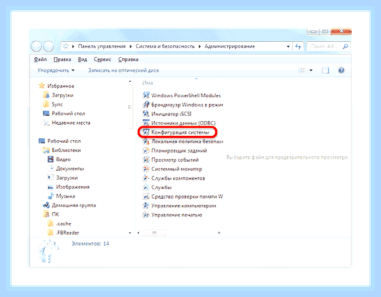Open the address bar history dropdown
Screen dimensions: 381x297
[288, 46]
